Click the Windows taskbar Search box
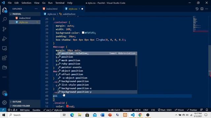 pos(34,115)
